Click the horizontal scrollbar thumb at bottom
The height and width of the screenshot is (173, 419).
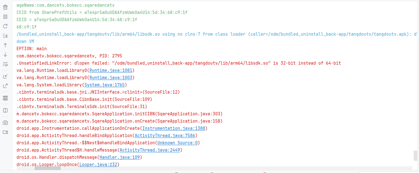(x=48, y=168)
